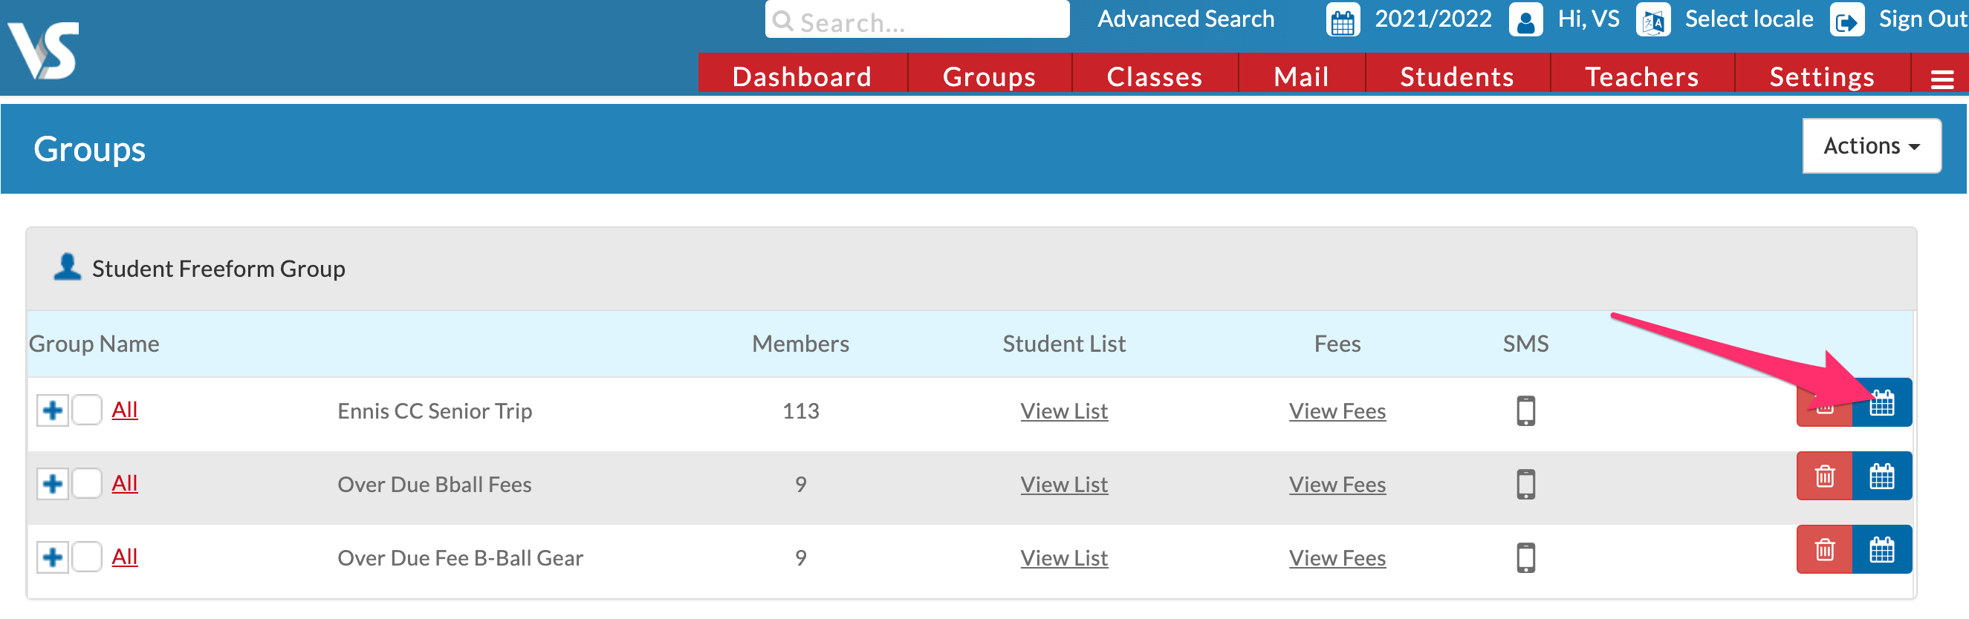Delete Over Due Fee B-Ball Gear via trash icon
The width and height of the screenshot is (1969, 619).
1825,549
